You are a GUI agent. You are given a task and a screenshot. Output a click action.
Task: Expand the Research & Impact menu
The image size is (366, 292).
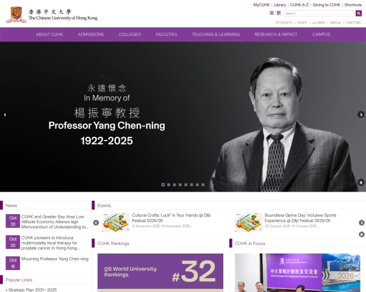[x=276, y=35]
